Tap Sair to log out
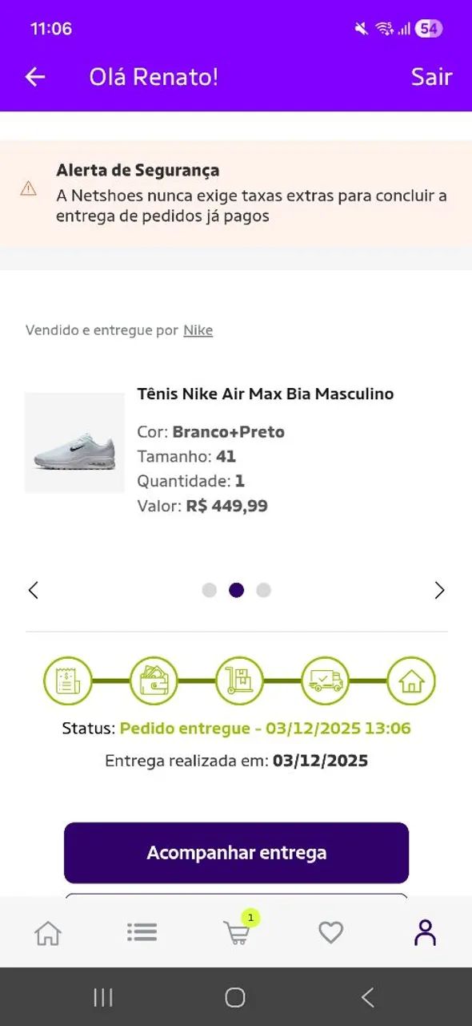 click(431, 77)
